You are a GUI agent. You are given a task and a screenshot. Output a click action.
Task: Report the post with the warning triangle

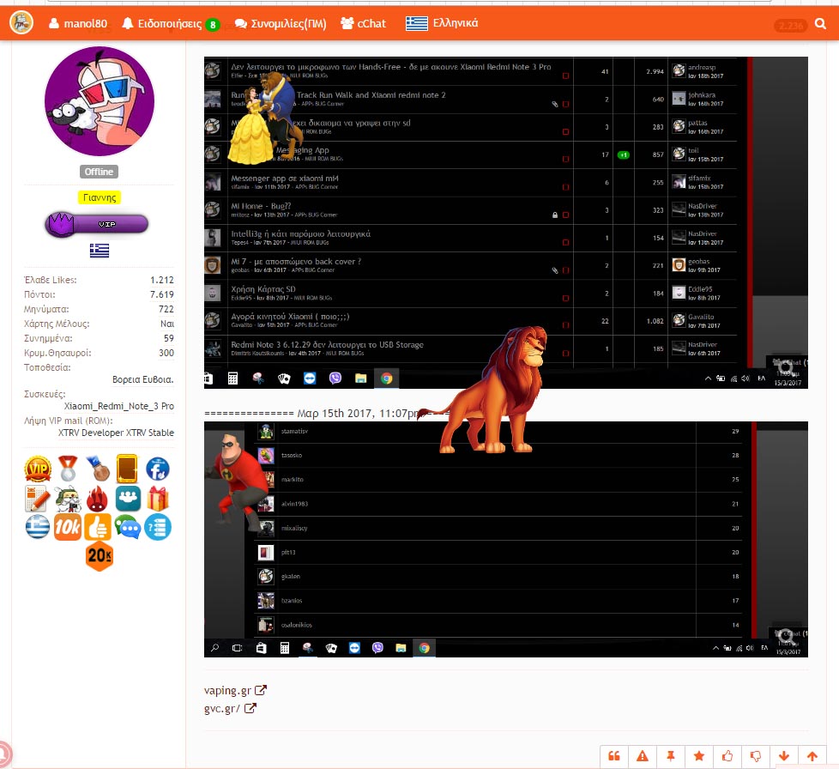click(x=643, y=756)
